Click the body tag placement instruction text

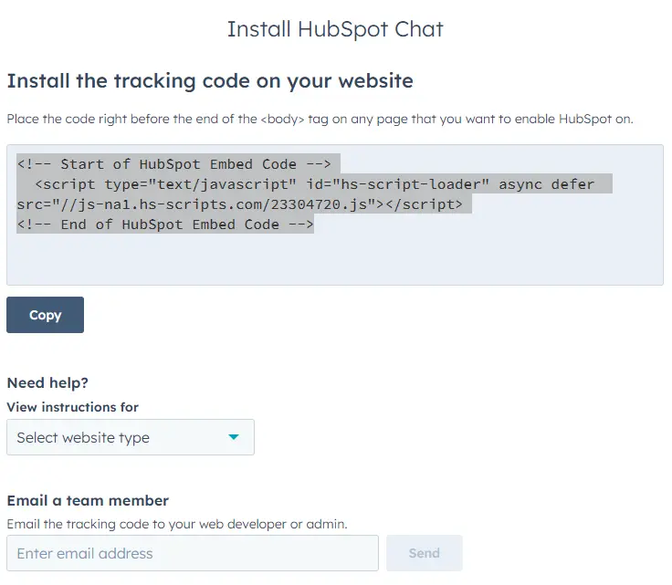pos(320,119)
